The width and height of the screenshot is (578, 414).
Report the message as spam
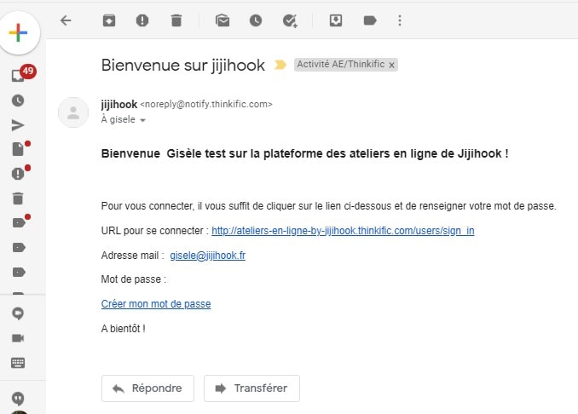click(142, 20)
